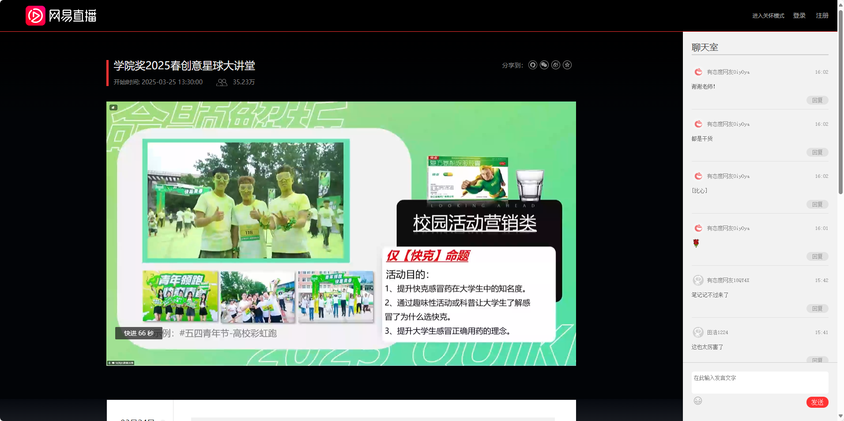Click the page vertical scrollbar thumb

[840, 101]
